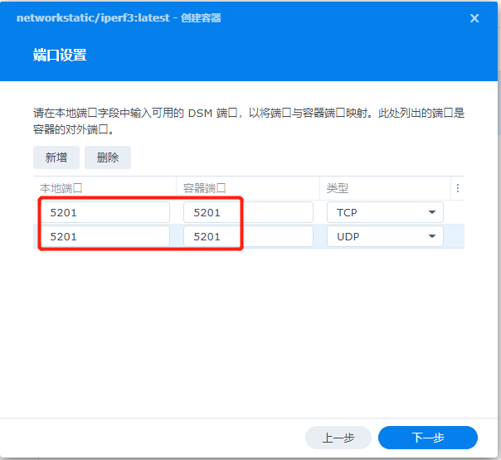Close the create container dialog with X
Viewport: 501px width, 460px height.
[x=474, y=18]
